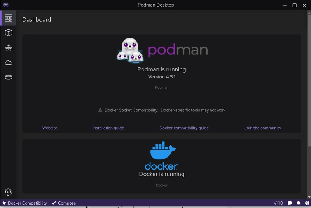The image size is (311, 208).
Task: Click the Compose checkmark icon in status bar
Action: point(54,203)
